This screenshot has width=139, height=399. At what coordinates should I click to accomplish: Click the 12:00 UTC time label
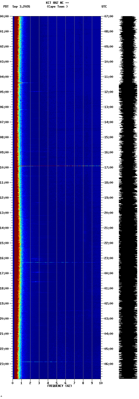coord(109,92)
